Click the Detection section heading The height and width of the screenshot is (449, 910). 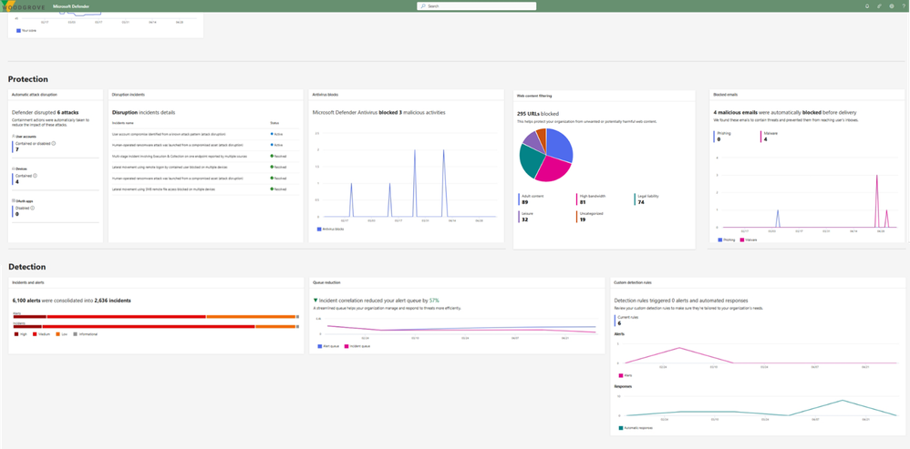pos(26,267)
